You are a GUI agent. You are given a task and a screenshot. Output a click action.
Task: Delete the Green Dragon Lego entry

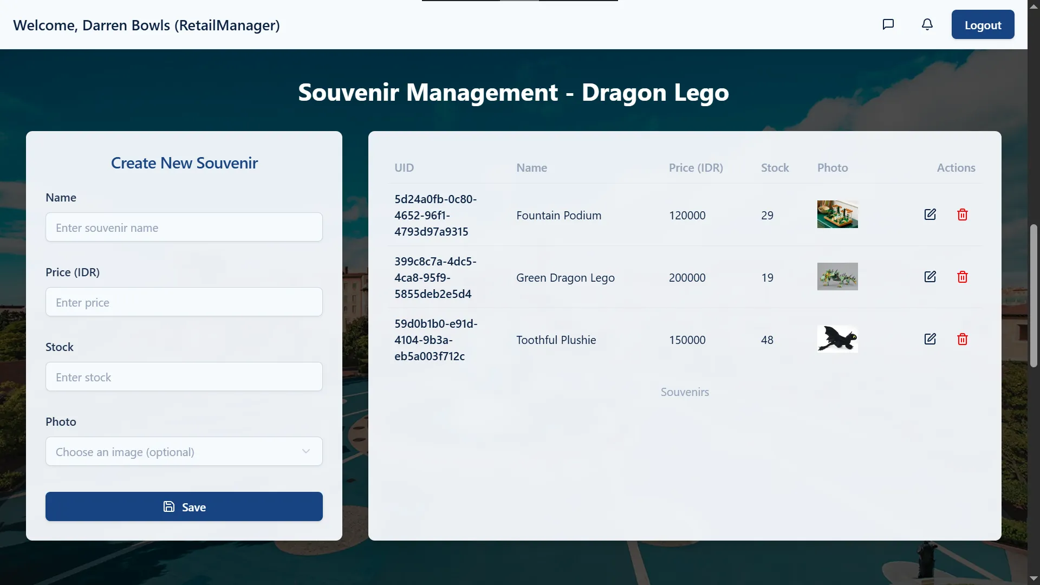click(x=963, y=277)
